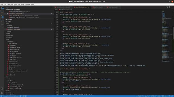174x97 pixels.
Task: Open the View menu
Action: point(16,5)
